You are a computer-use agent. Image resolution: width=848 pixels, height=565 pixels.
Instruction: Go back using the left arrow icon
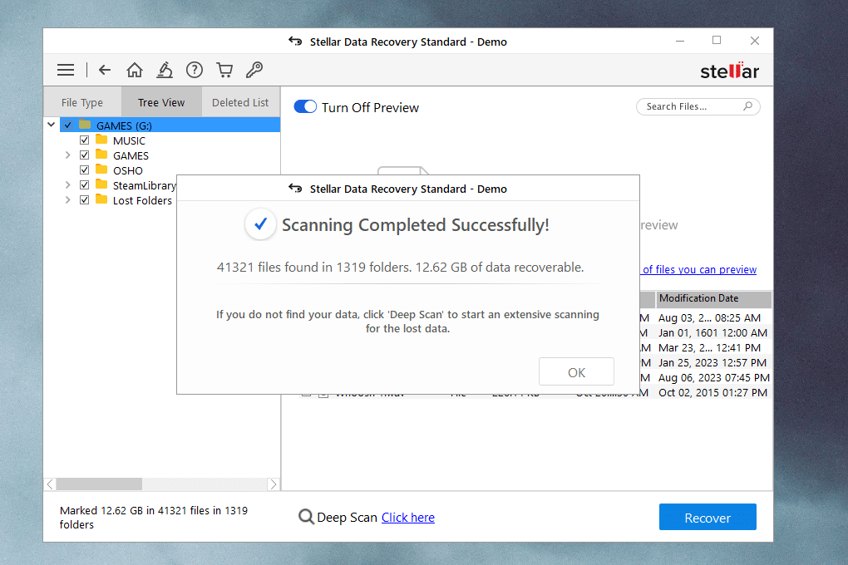coord(105,70)
